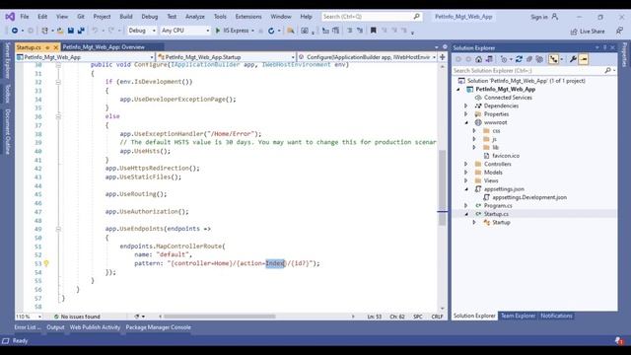Click the Search (Ctrl+Q) input box
Viewport: 631px width, 355px height.
coord(371,17)
